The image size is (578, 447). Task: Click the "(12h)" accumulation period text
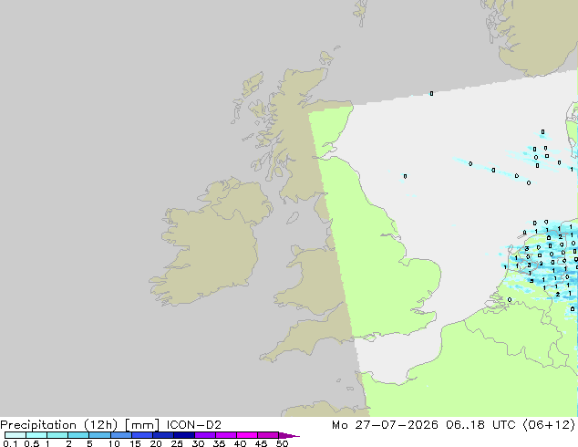pyautogui.click(x=100, y=425)
